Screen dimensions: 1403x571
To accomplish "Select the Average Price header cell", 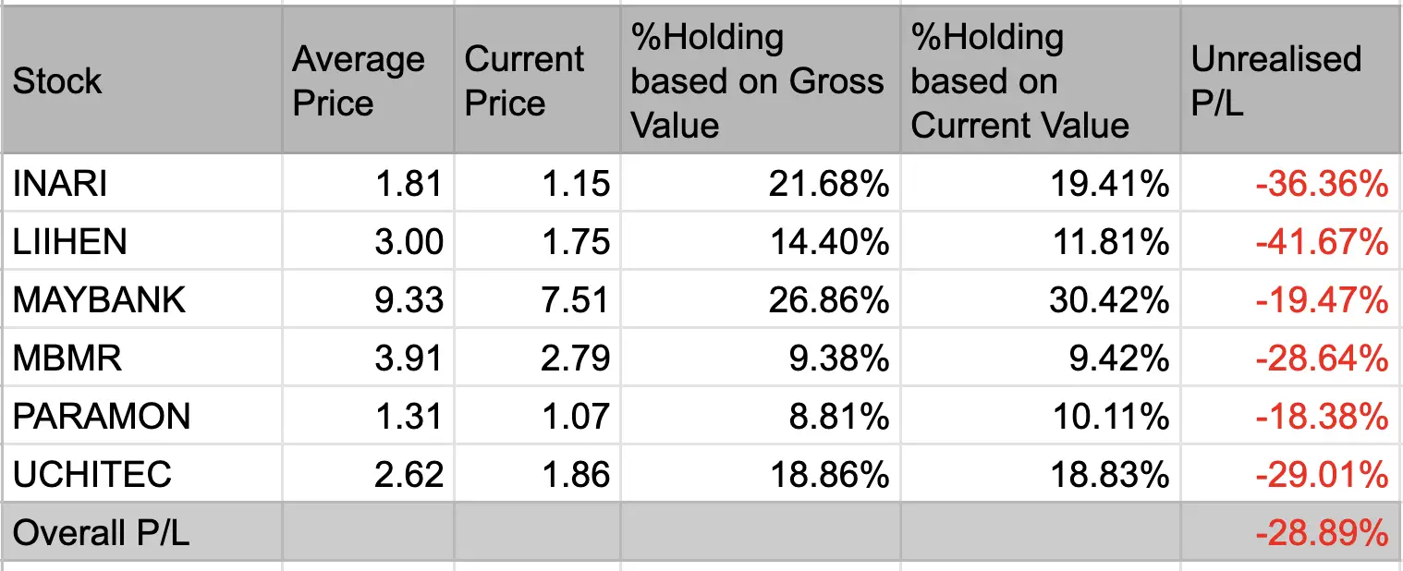I will [x=368, y=80].
